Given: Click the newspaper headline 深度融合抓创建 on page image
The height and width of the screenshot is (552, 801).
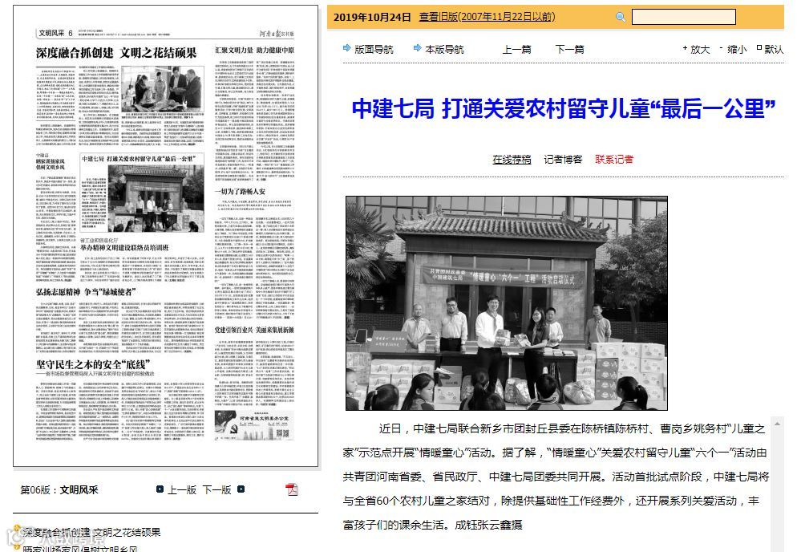Looking at the screenshot, I should (116, 53).
